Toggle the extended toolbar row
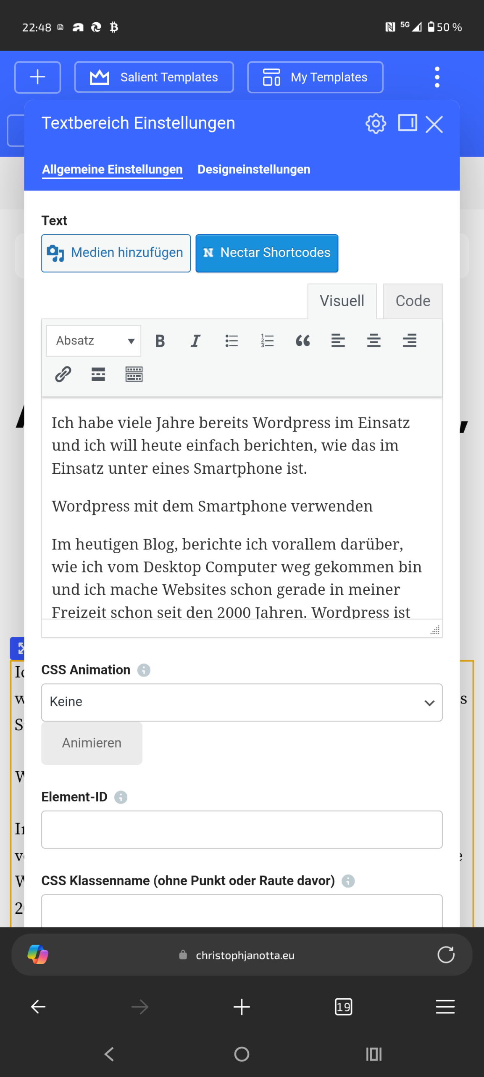Screen dimensions: 484x1077 coord(134,374)
